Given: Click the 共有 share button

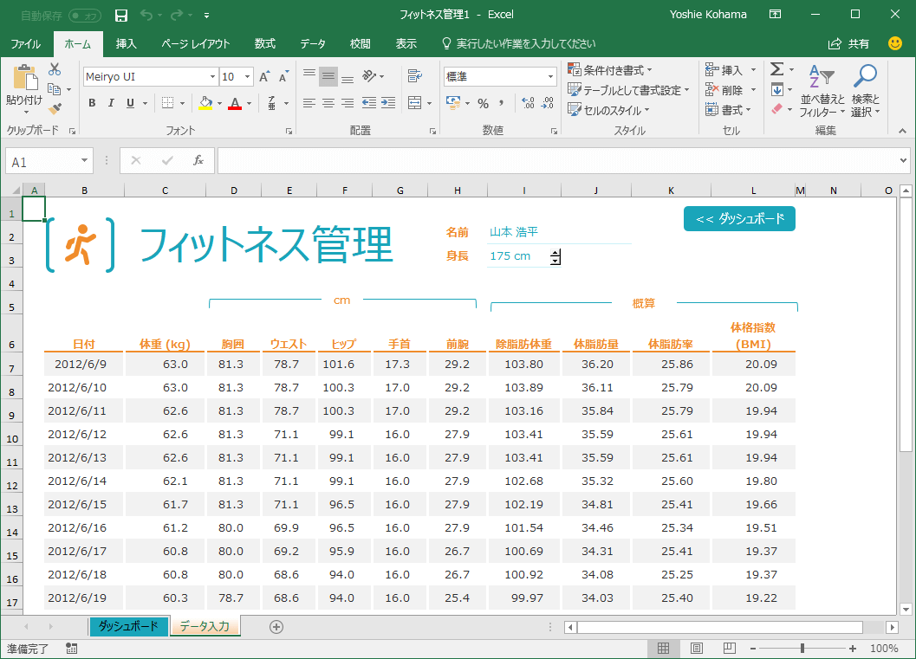Looking at the screenshot, I should 850,43.
